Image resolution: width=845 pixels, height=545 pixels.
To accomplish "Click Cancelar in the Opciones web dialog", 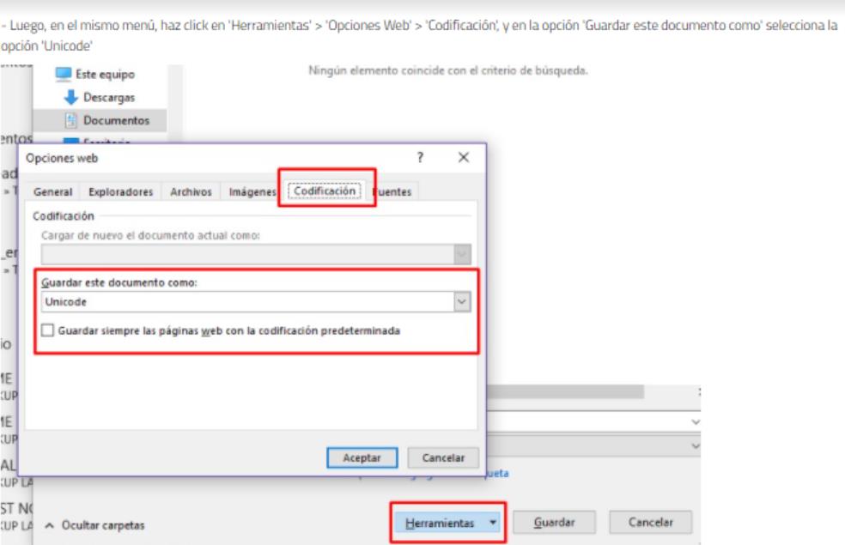I will pos(443,457).
